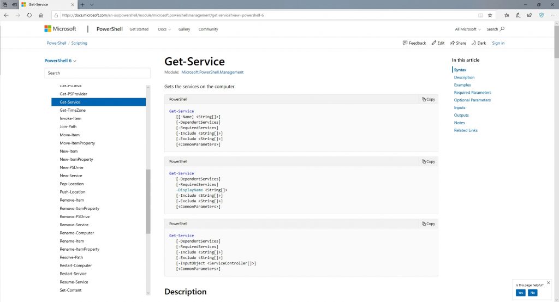Refresh the current page
The width and height of the screenshot is (559, 302).
[x=29, y=15]
